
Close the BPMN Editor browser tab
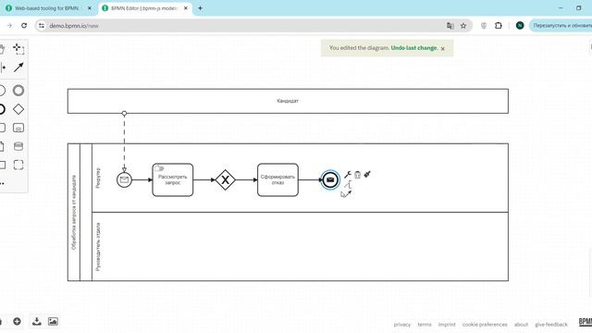[185, 8]
